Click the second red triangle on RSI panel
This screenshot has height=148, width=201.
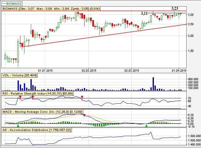coord(32,97)
